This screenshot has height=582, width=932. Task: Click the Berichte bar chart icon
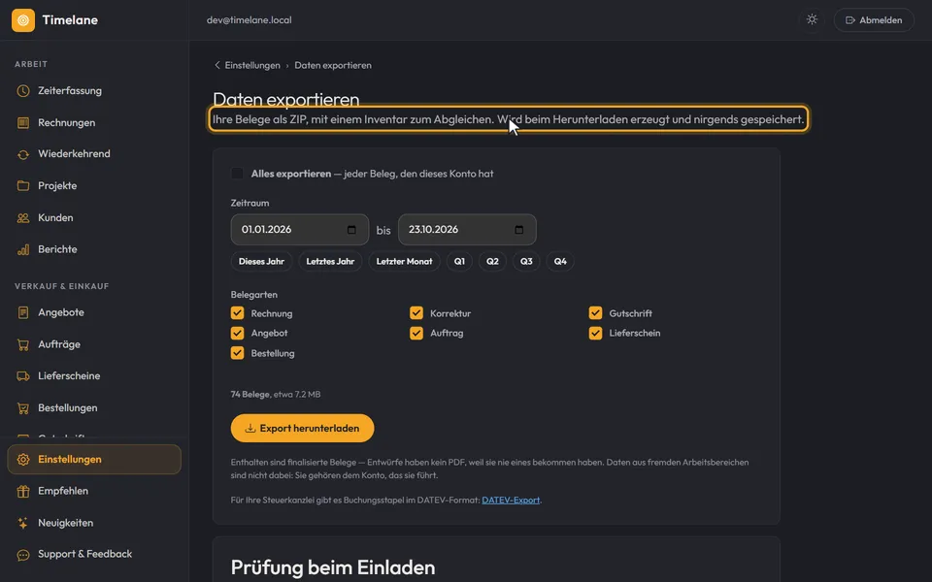[x=23, y=249]
